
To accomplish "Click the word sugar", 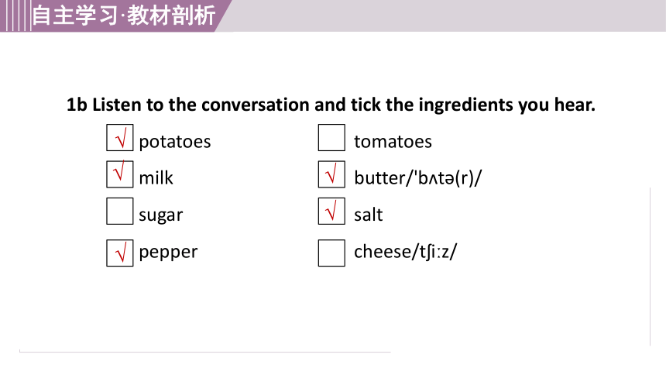I will [x=160, y=215].
